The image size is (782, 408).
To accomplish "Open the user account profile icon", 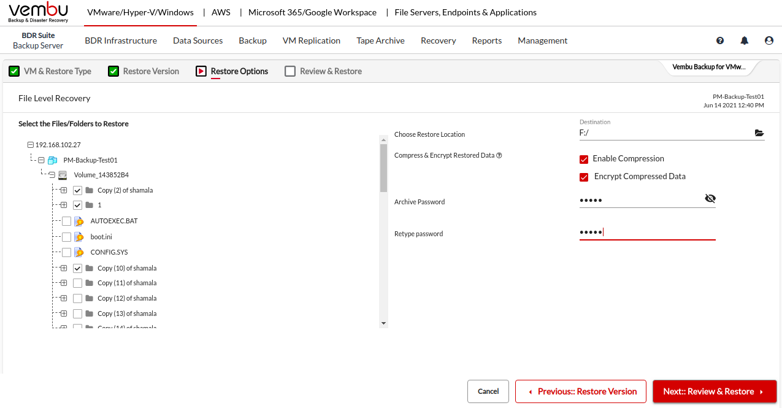I will 769,40.
